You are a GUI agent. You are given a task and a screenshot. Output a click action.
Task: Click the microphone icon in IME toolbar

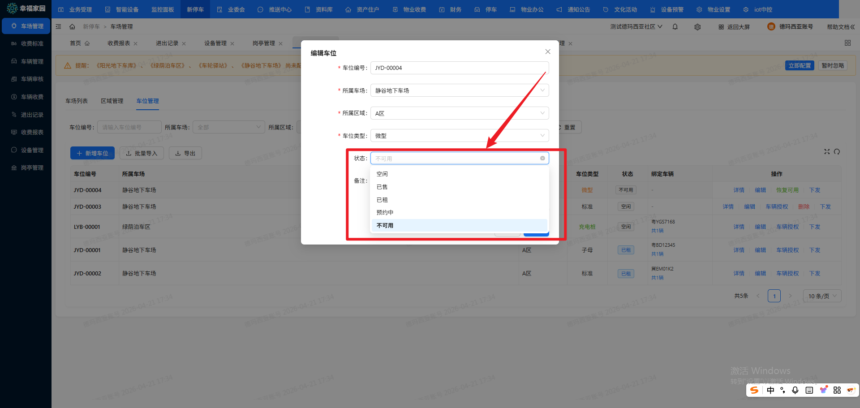click(x=795, y=390)
